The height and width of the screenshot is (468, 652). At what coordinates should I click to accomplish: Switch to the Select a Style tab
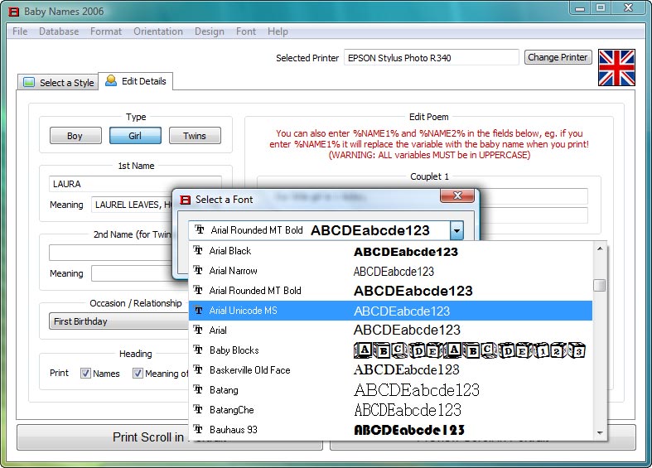[x=58, y=82]
